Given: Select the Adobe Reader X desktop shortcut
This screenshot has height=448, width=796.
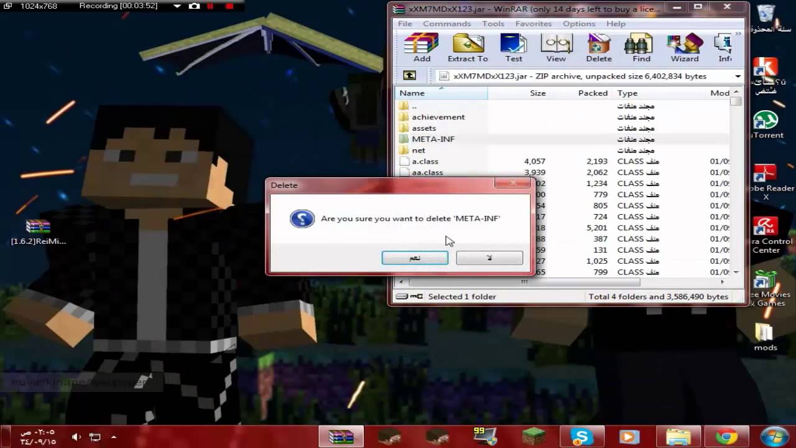Looking at the screenshot, I should 766,182.
